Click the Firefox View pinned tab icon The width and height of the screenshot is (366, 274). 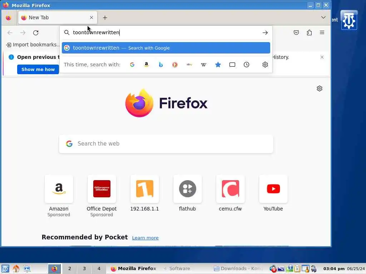9,18
